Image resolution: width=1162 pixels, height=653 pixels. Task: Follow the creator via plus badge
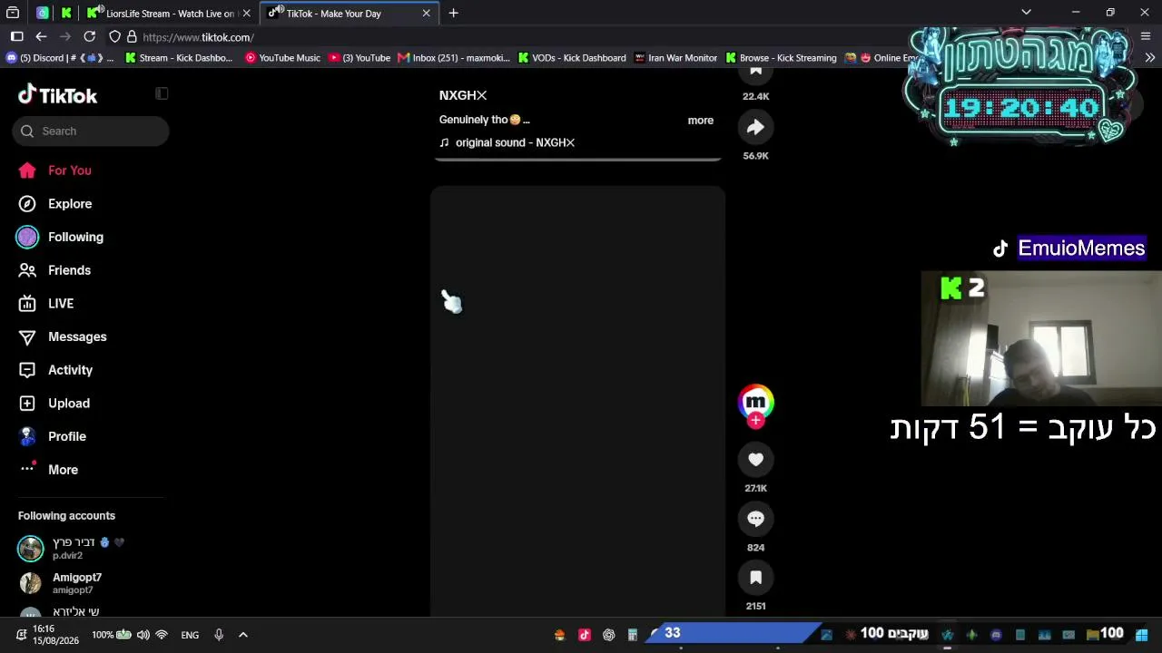755,420
